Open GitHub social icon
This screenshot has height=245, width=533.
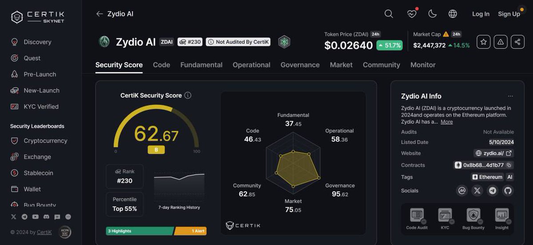[x=508, y=191]
